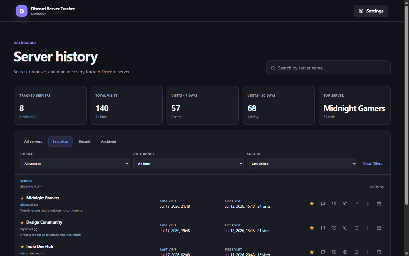
Task: Open the Sort by dropdown
Action: (302, 164)
